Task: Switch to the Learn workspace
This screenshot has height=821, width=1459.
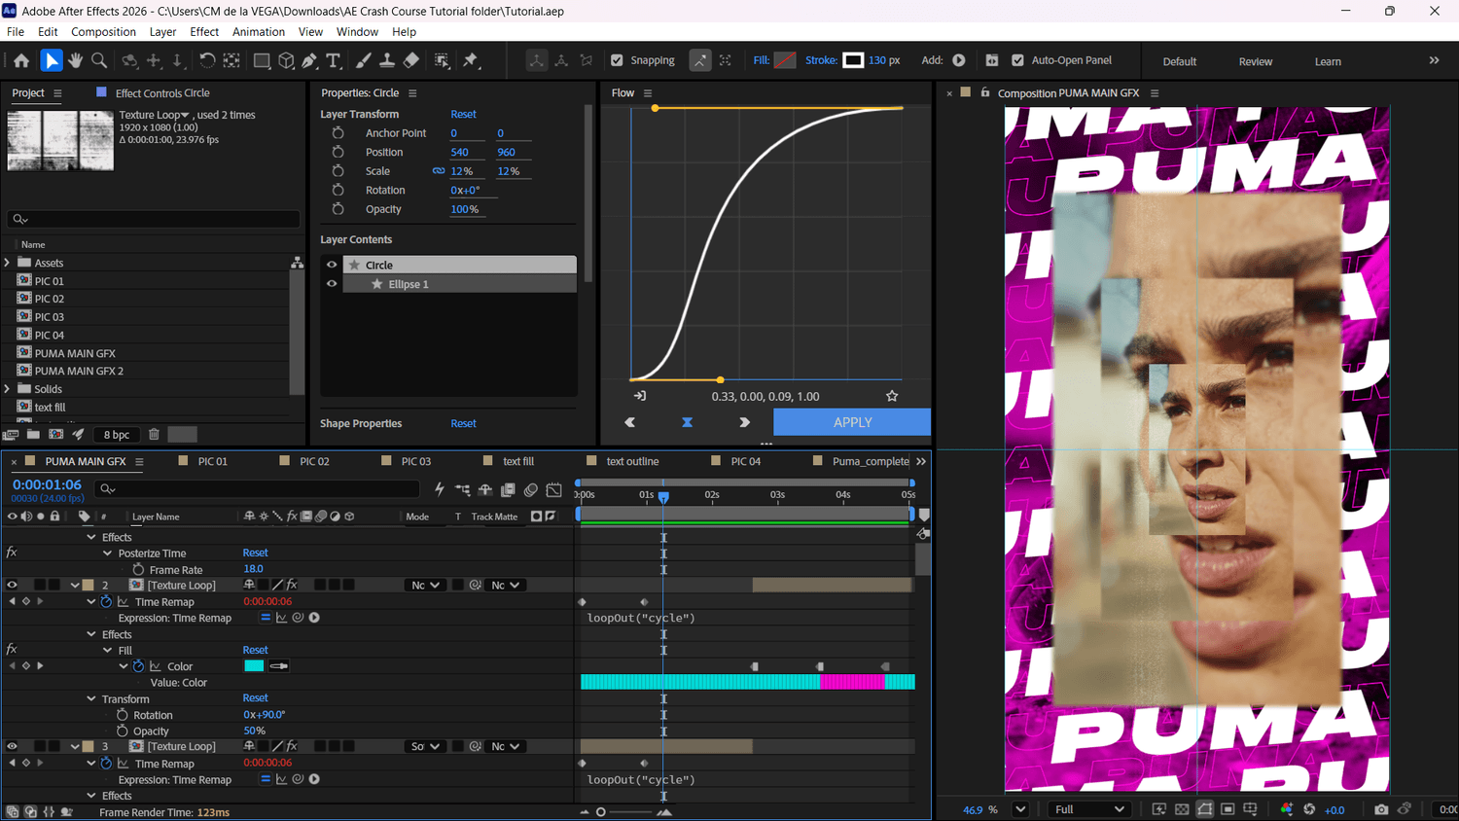Action: pos(1328,61)
